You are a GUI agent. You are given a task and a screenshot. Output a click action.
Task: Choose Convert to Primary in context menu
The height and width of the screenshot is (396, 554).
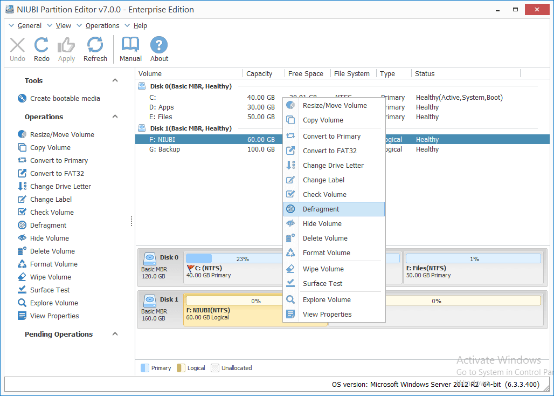pos(334,136)
